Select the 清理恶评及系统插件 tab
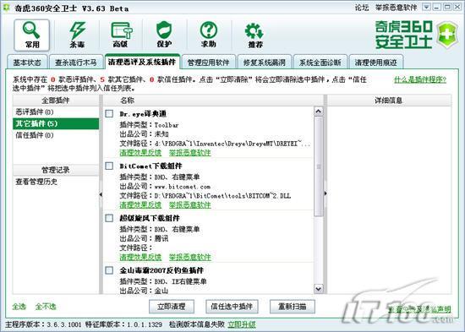The width and height of the screenshot is (465, 332). pos(142,62)
